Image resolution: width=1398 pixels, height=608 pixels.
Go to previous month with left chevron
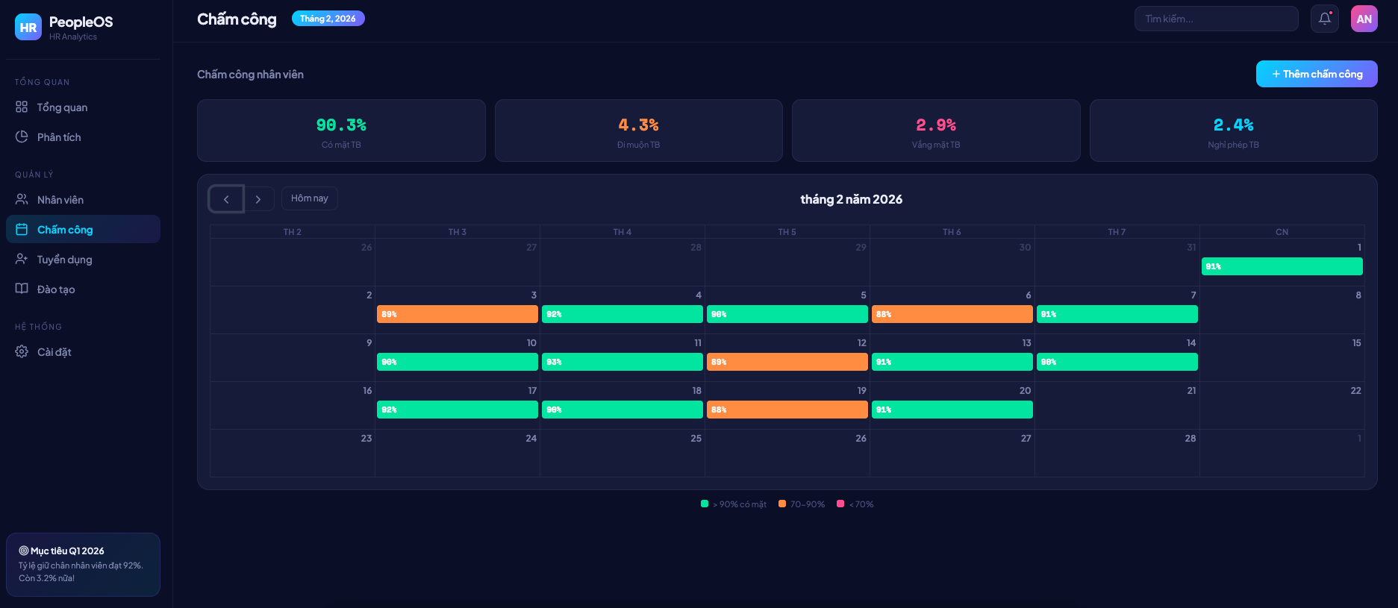tap(226, 199)
